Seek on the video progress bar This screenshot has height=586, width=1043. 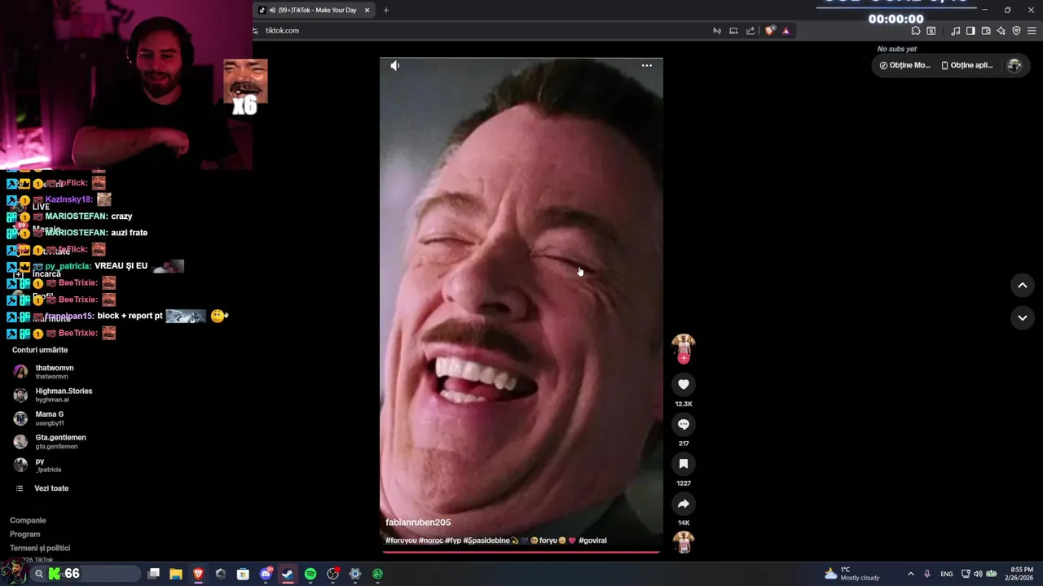(x=521, y=552)
